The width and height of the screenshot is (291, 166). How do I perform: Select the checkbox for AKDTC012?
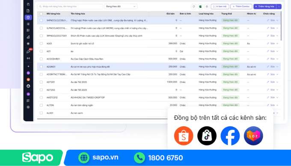(x=41, y=97)
